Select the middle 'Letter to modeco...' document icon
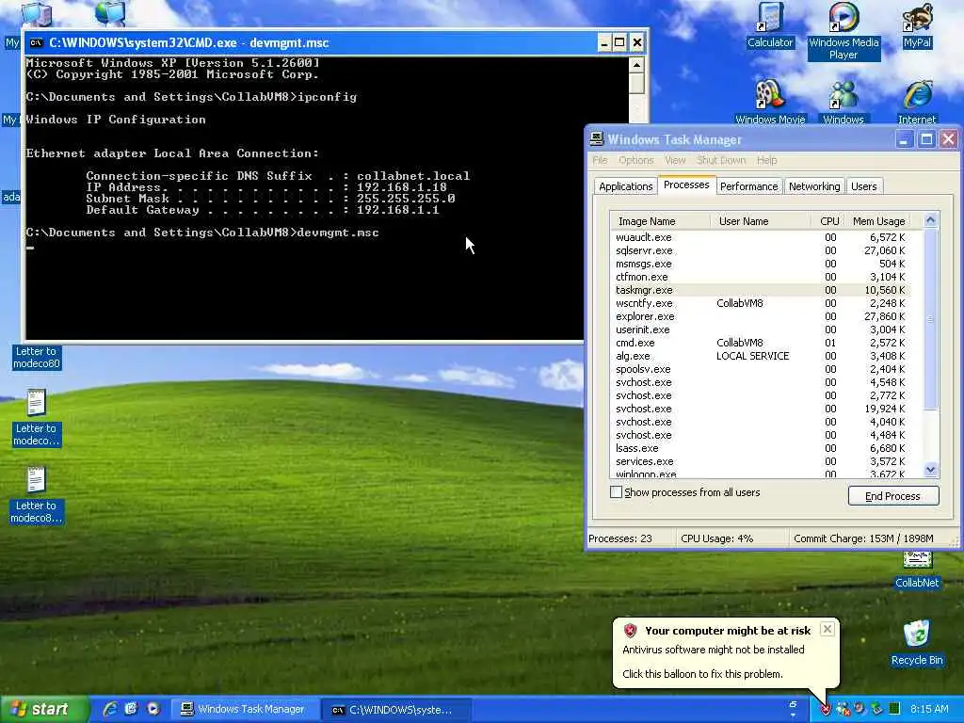964x723 pixels. click(37, 417)
